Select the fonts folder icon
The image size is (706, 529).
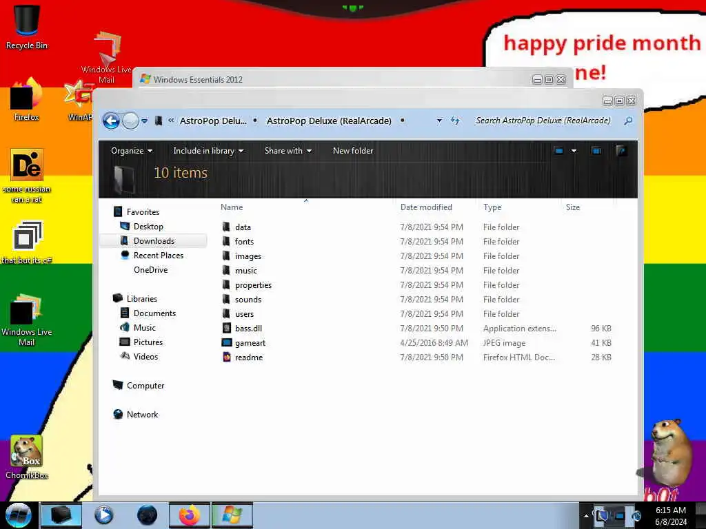(226, 241)
